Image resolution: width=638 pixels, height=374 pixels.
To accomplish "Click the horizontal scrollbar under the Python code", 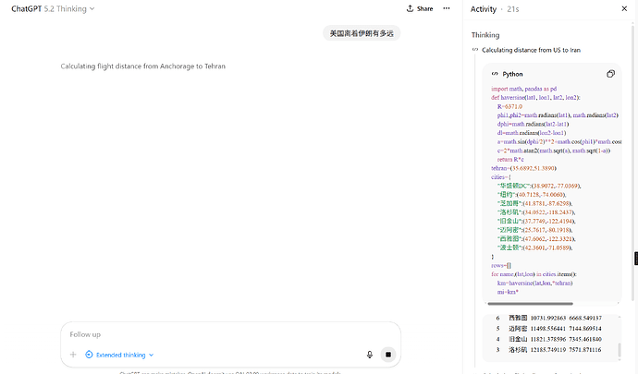I will (530, 304).
